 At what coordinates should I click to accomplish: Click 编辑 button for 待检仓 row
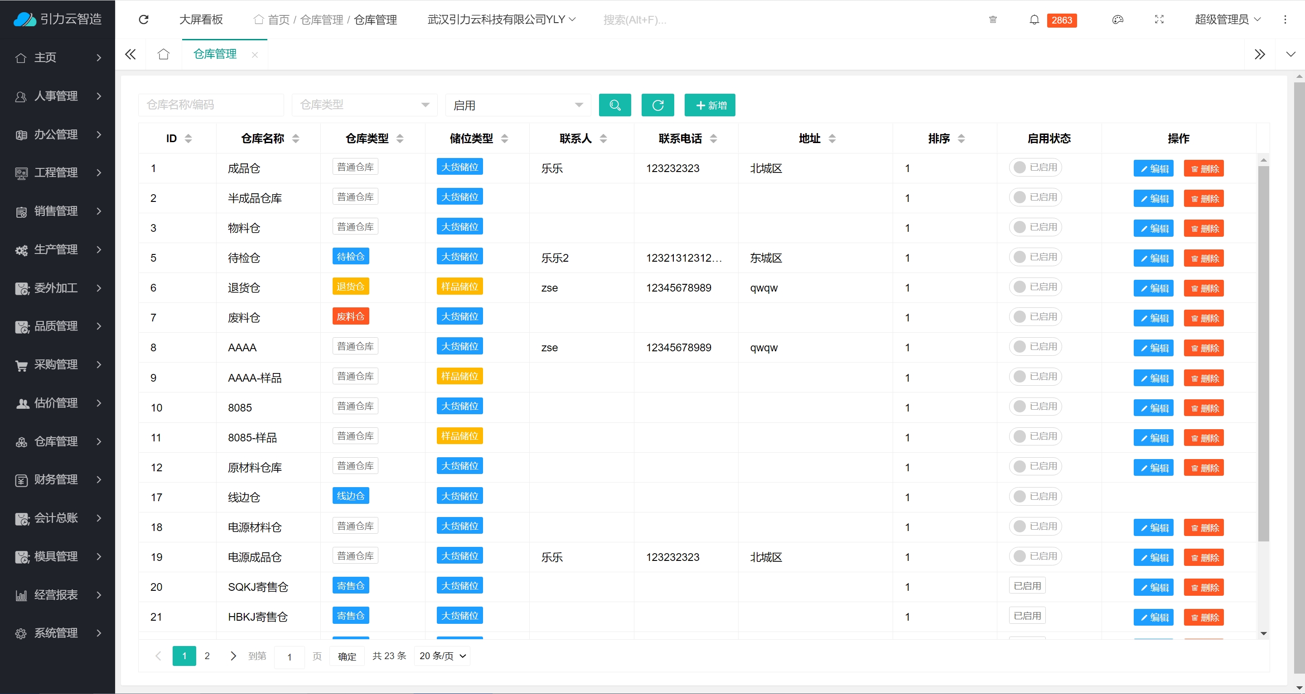click(x=1153, y=258)
